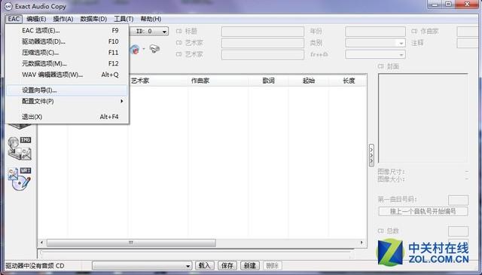Click the CD 封面 cover art area
This screenshot has height=275, width=482.
[x=423, y=118]
